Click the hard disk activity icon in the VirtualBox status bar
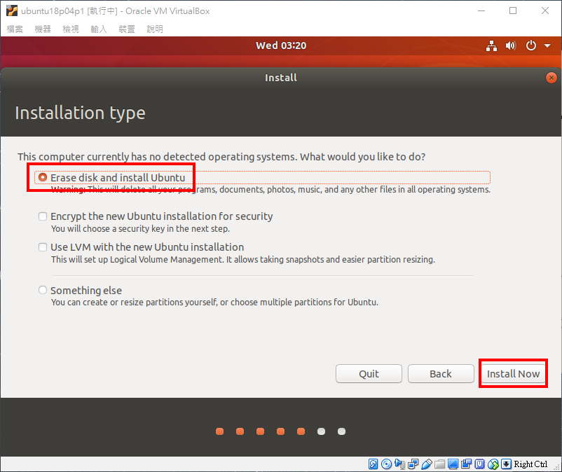This screenshot has height=472, width=562. pos(373,464)
